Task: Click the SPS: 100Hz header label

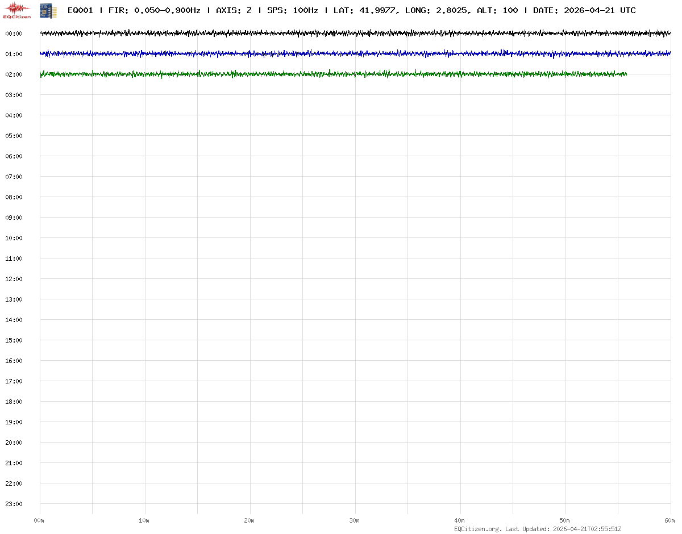Action: [292, 10]
